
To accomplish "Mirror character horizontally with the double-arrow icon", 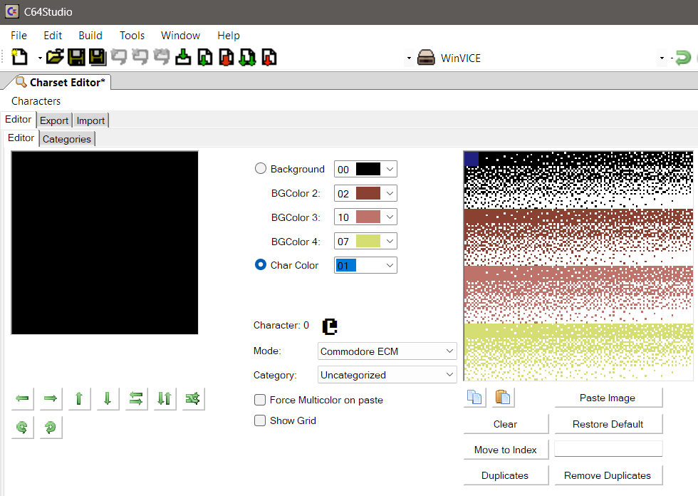I will pyautogui.click(x=136, y=398).
